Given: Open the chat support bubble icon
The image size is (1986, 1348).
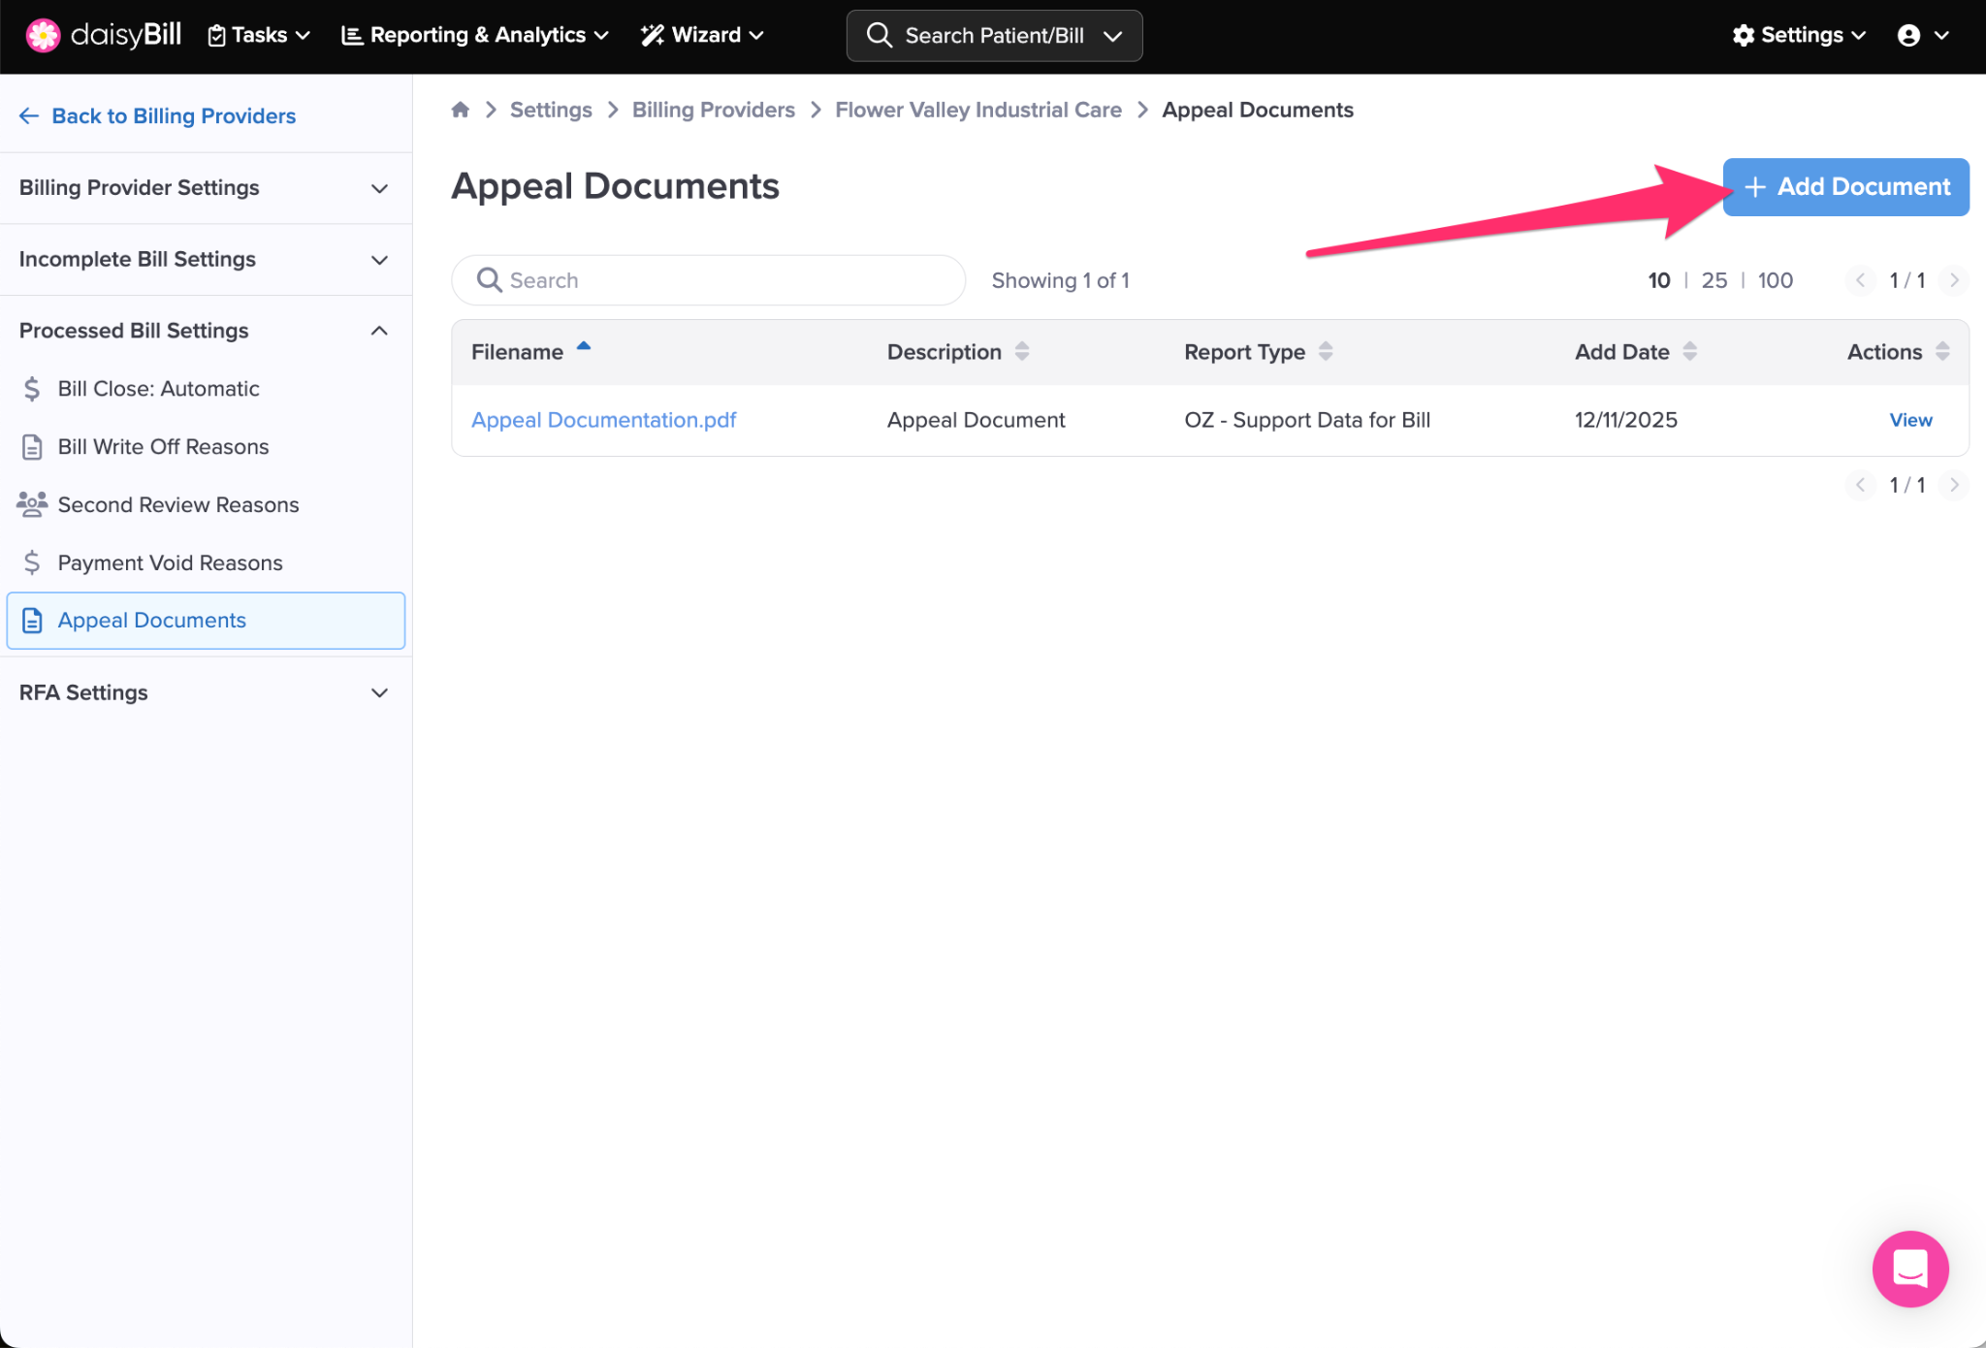Looking at the screenshot, I should tap(1909, 1268).
